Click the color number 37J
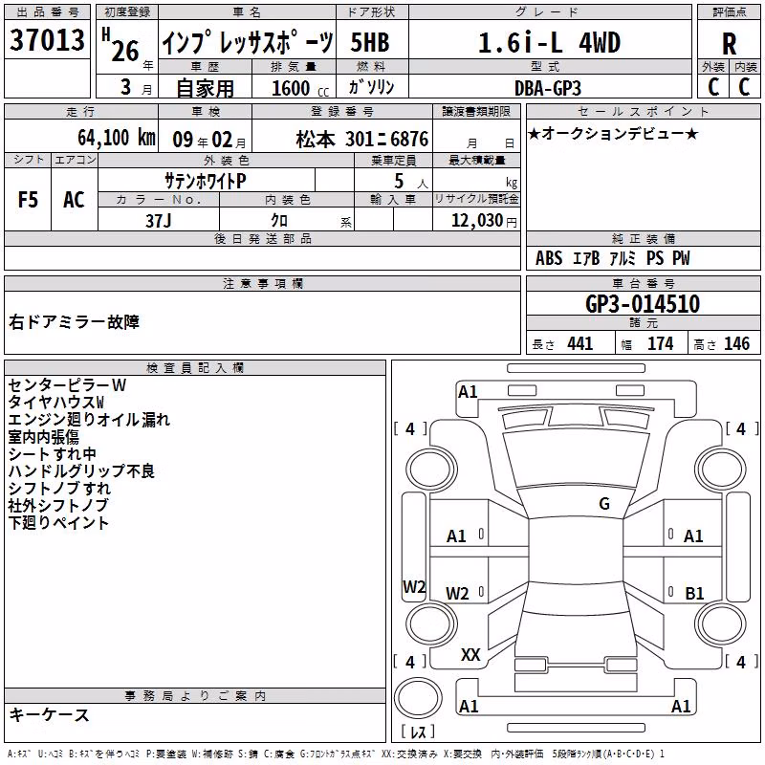765x765 pixels. pos(158,221)
